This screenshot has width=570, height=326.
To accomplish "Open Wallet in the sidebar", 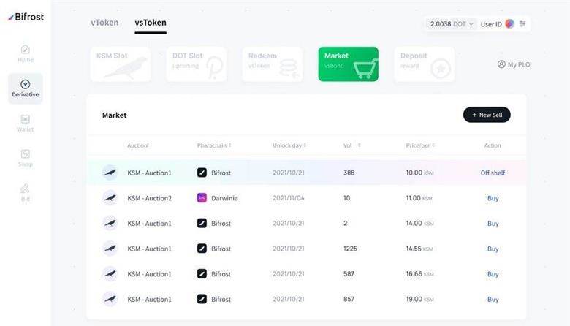I will tap(26, 124).
